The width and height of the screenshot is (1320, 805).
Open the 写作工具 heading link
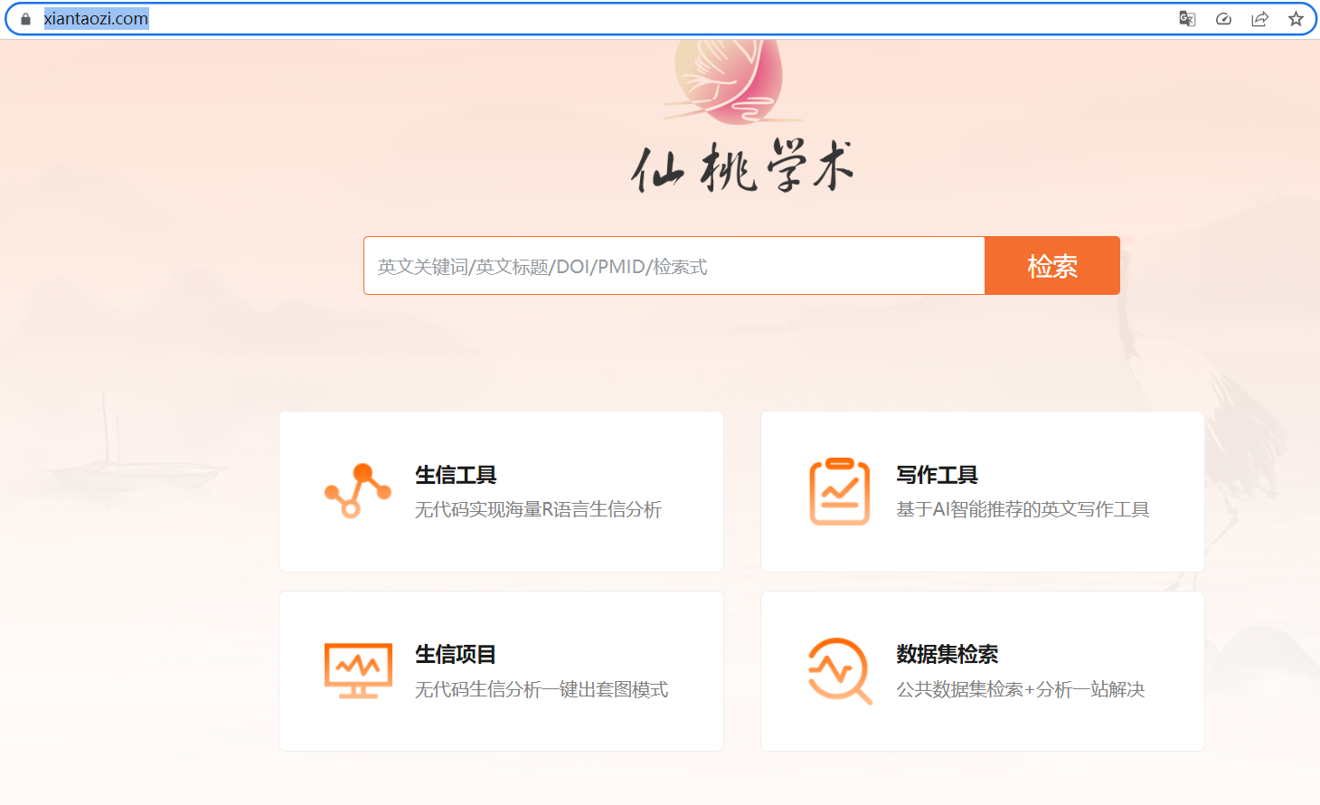point(937,475)
